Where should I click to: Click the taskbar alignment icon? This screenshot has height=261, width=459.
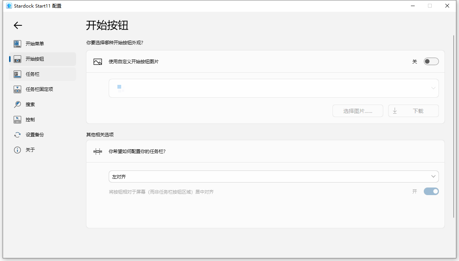coord(97,151)
